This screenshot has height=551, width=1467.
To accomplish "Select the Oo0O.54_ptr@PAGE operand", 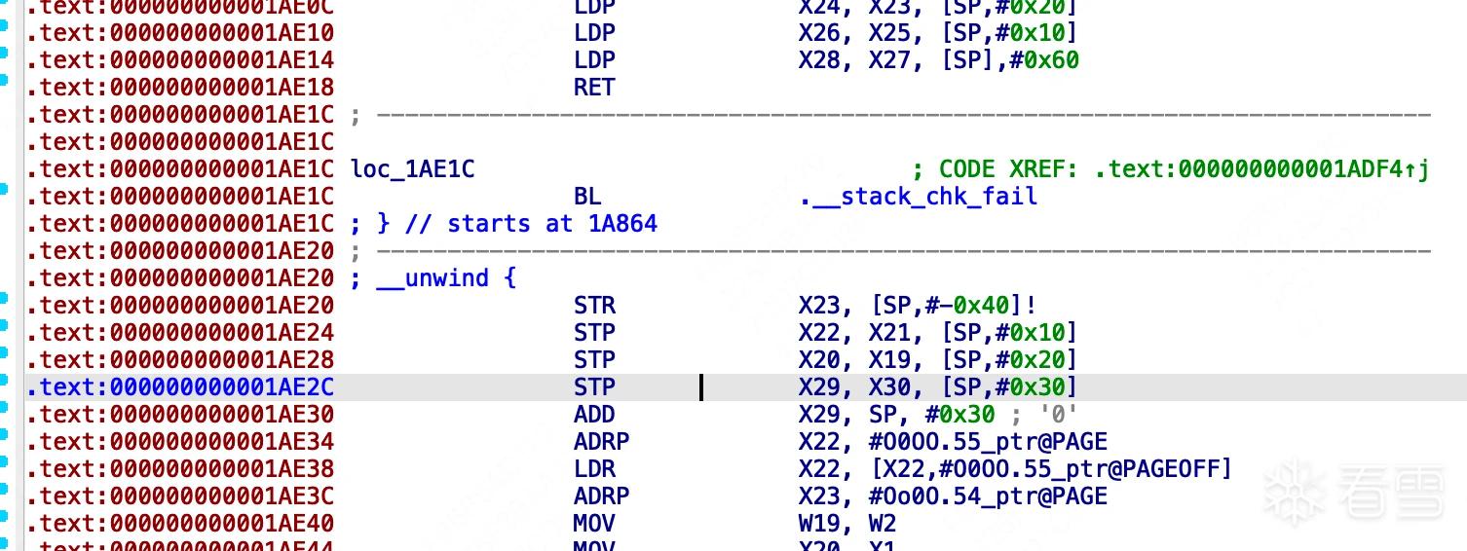I will click(989, 496).
